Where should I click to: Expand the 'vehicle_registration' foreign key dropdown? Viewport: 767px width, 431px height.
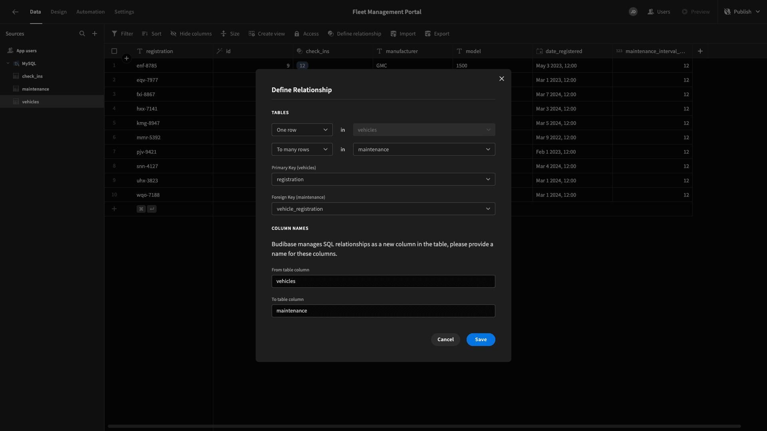[383, 208]
